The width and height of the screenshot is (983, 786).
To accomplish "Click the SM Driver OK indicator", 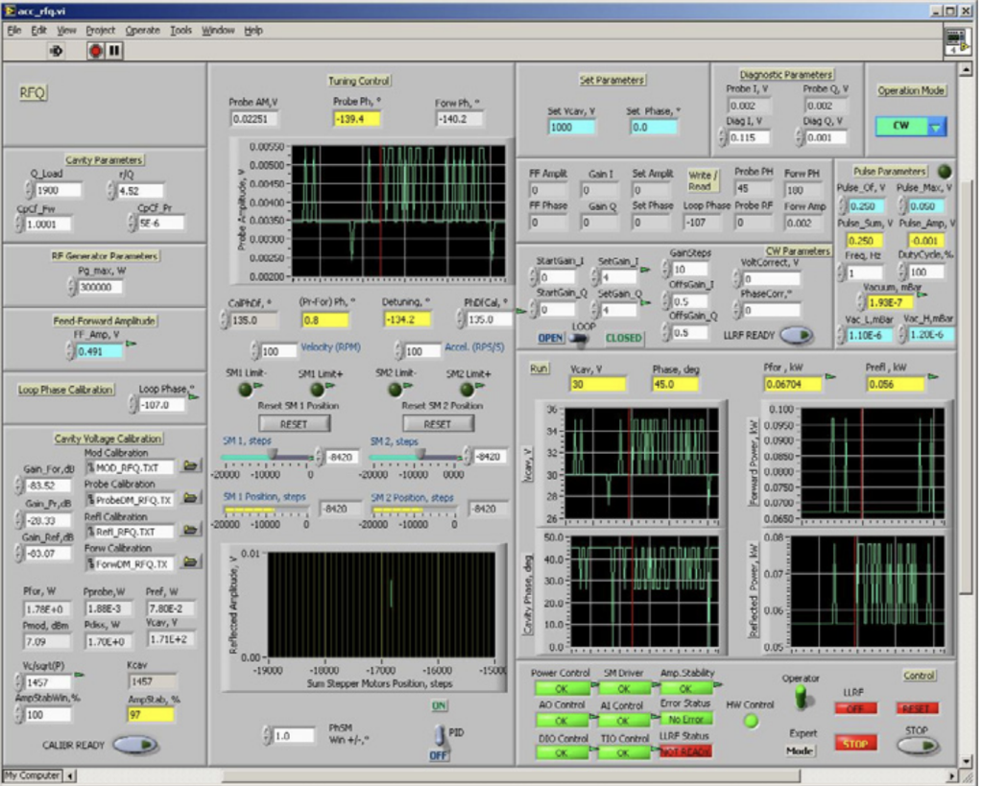I will [623, 688].
